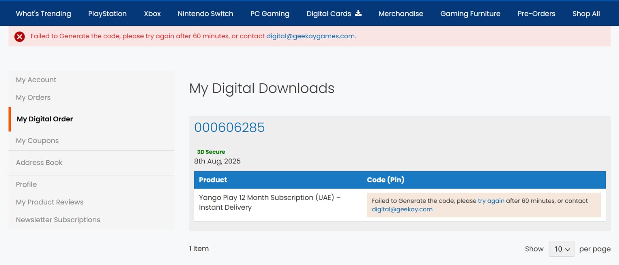Click the Code (Pin) column header

(x=385, y=180)
